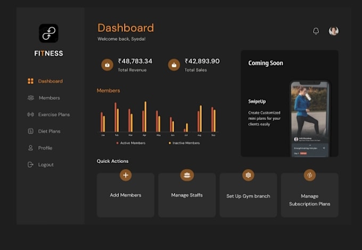Click the Quick Actions heading
Viewport: 362px width, 250px height.
pyautogui.click(x=112, y=161)
